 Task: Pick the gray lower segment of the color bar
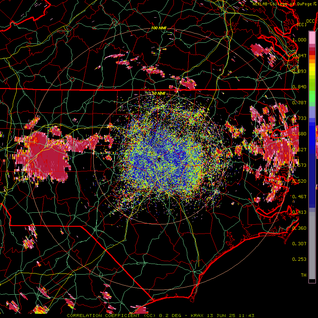click(312, 246)
